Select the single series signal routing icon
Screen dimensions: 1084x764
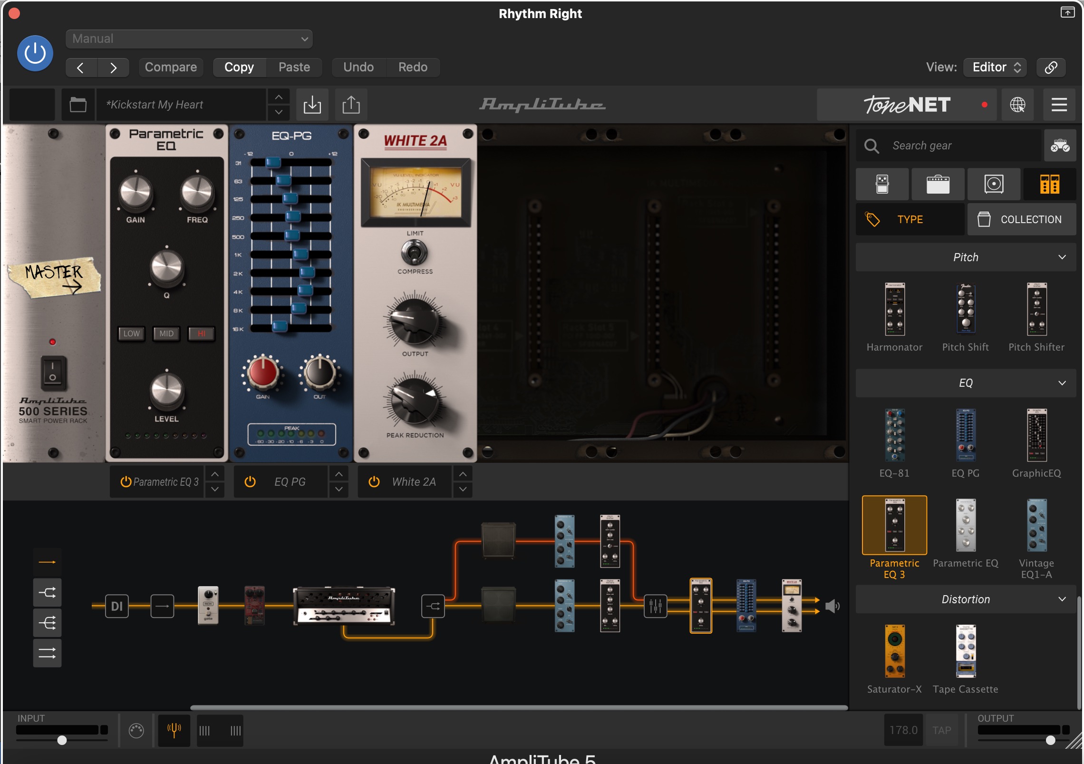pos(47,562)
